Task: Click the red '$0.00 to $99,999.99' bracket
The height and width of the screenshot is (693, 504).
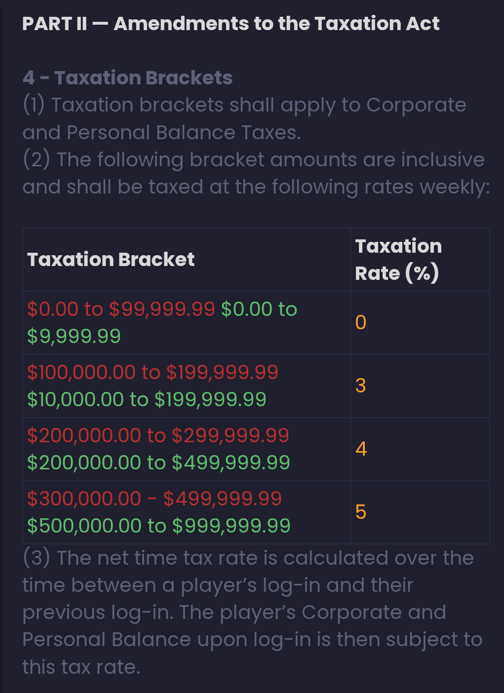Action: pyautogui.click(x=121, y=309)
